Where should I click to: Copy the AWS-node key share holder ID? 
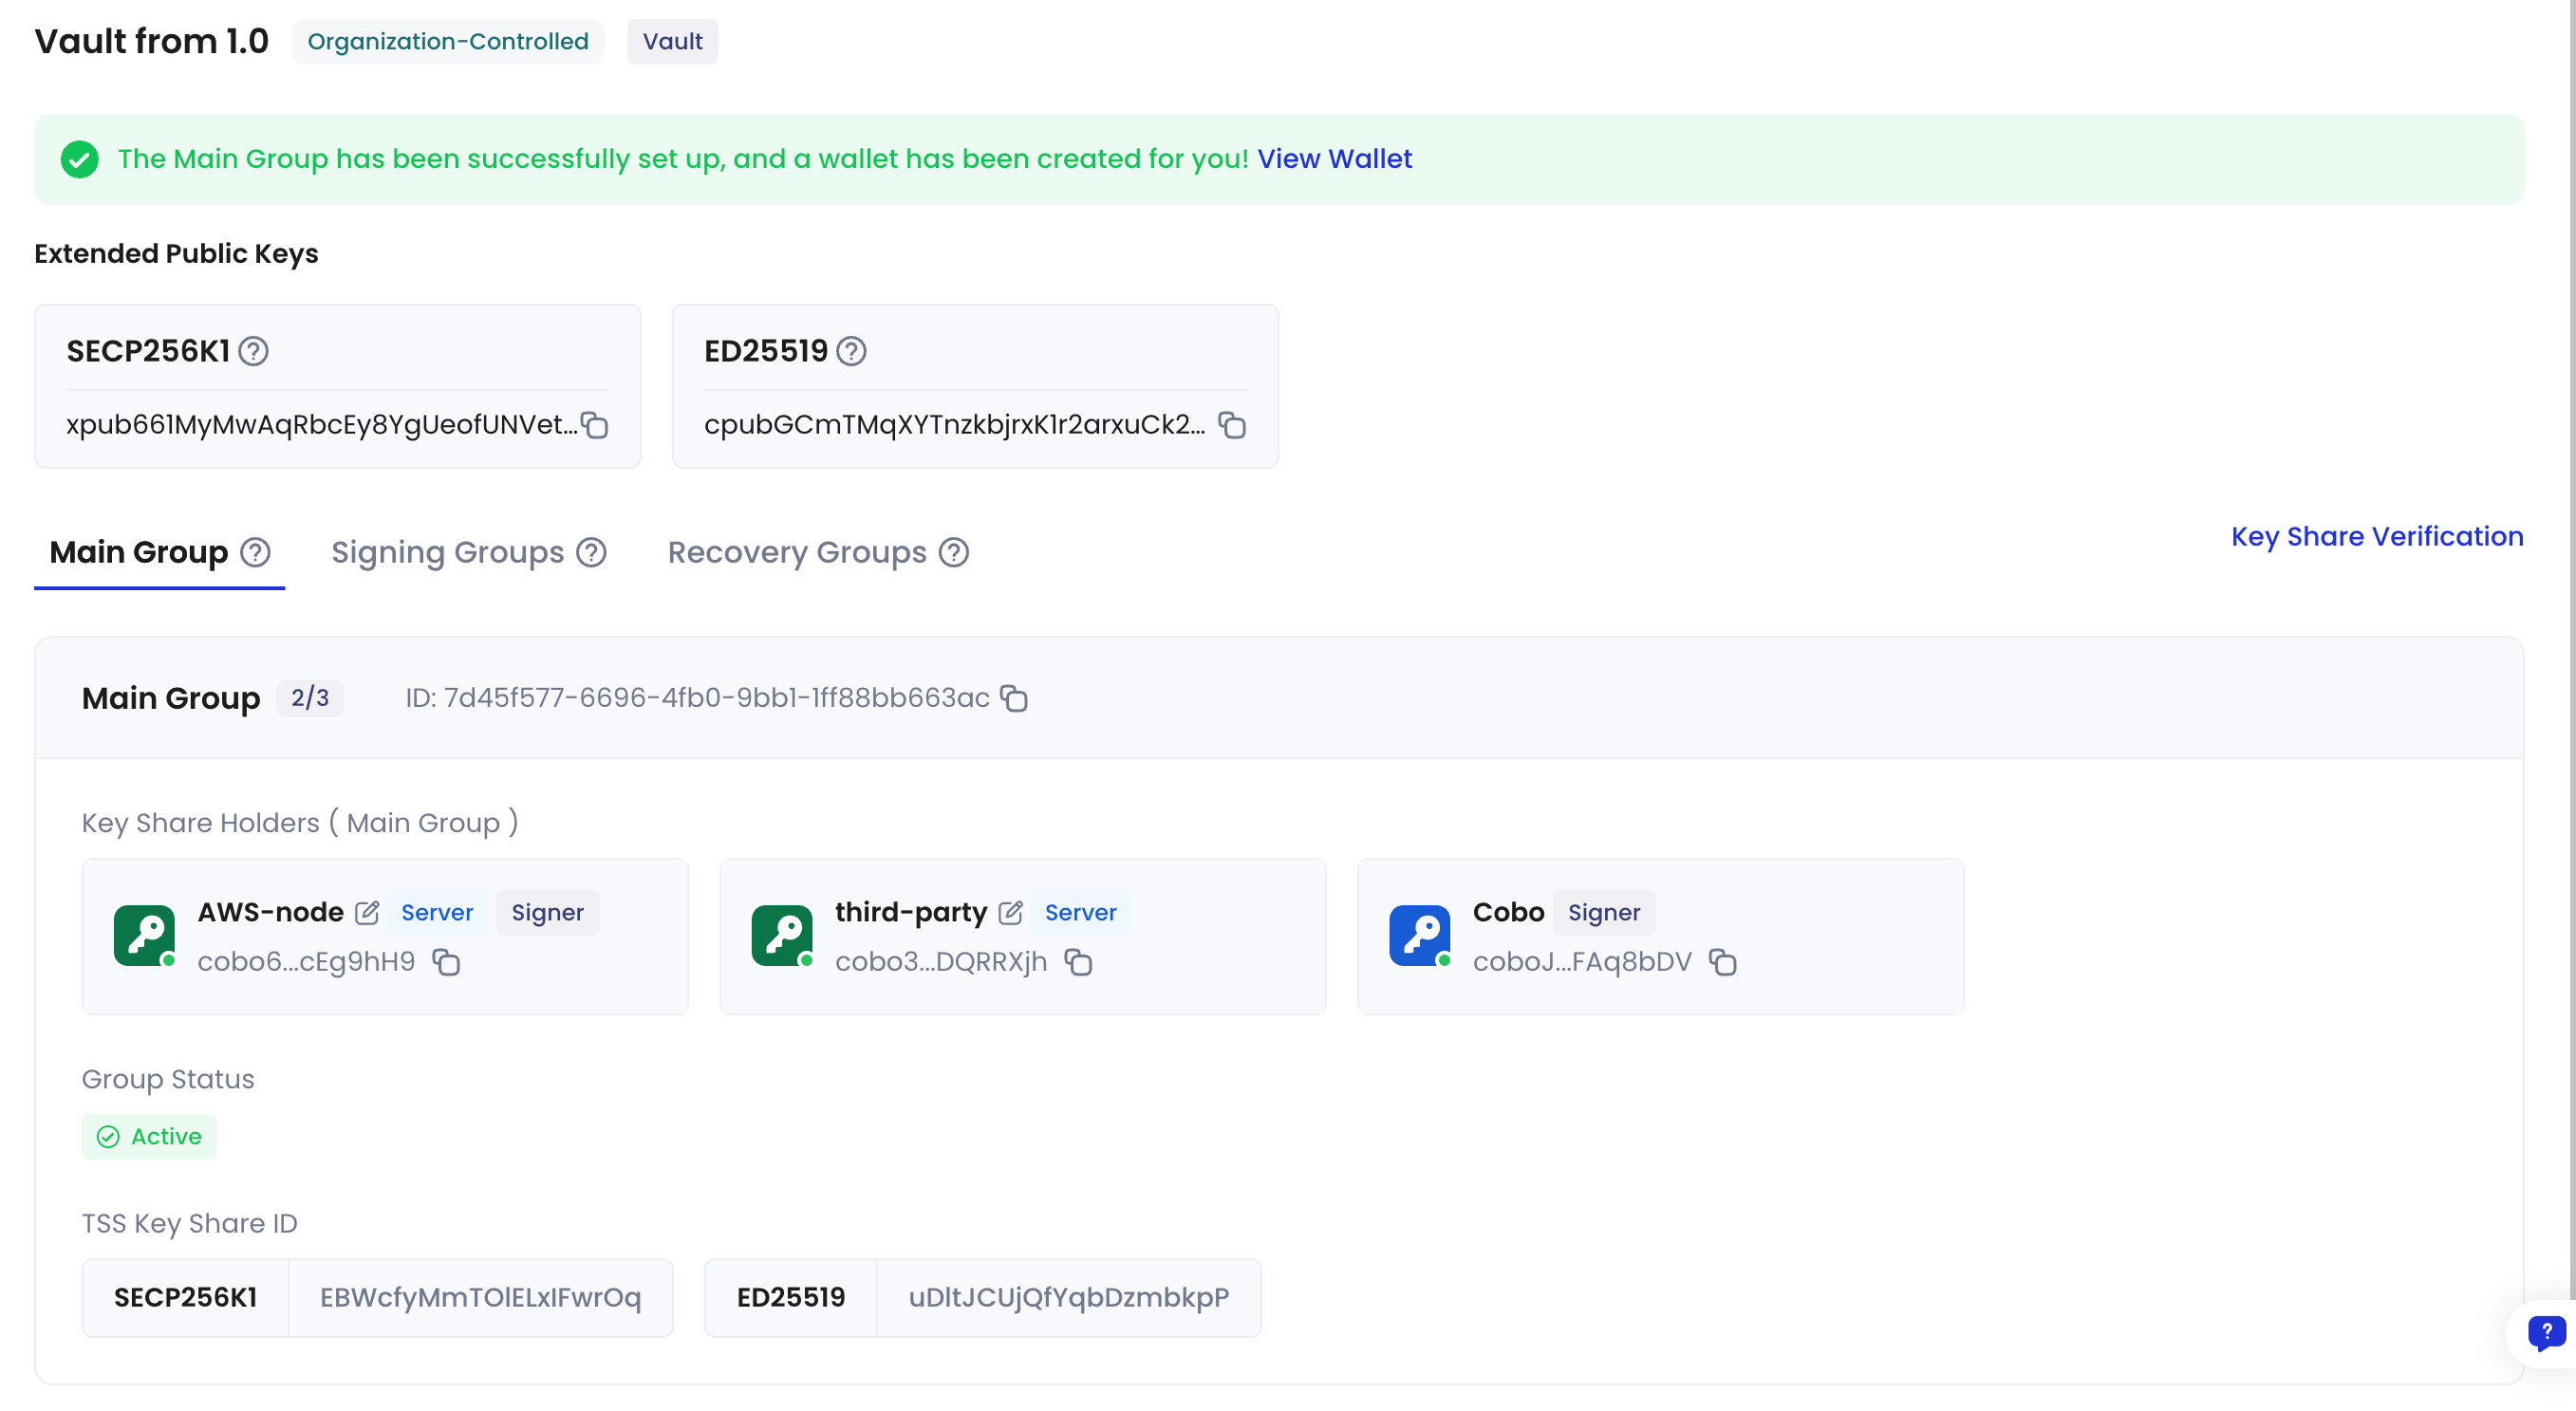[446, 962]
